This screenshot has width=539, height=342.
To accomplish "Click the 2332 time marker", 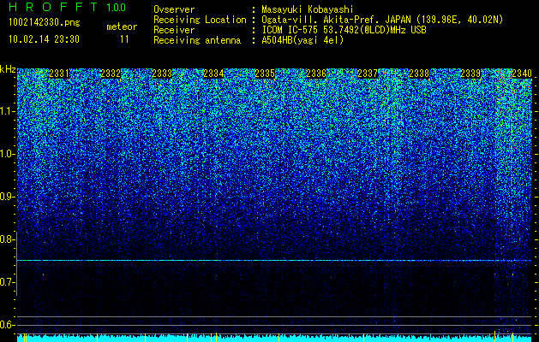I will coord(111,74).
